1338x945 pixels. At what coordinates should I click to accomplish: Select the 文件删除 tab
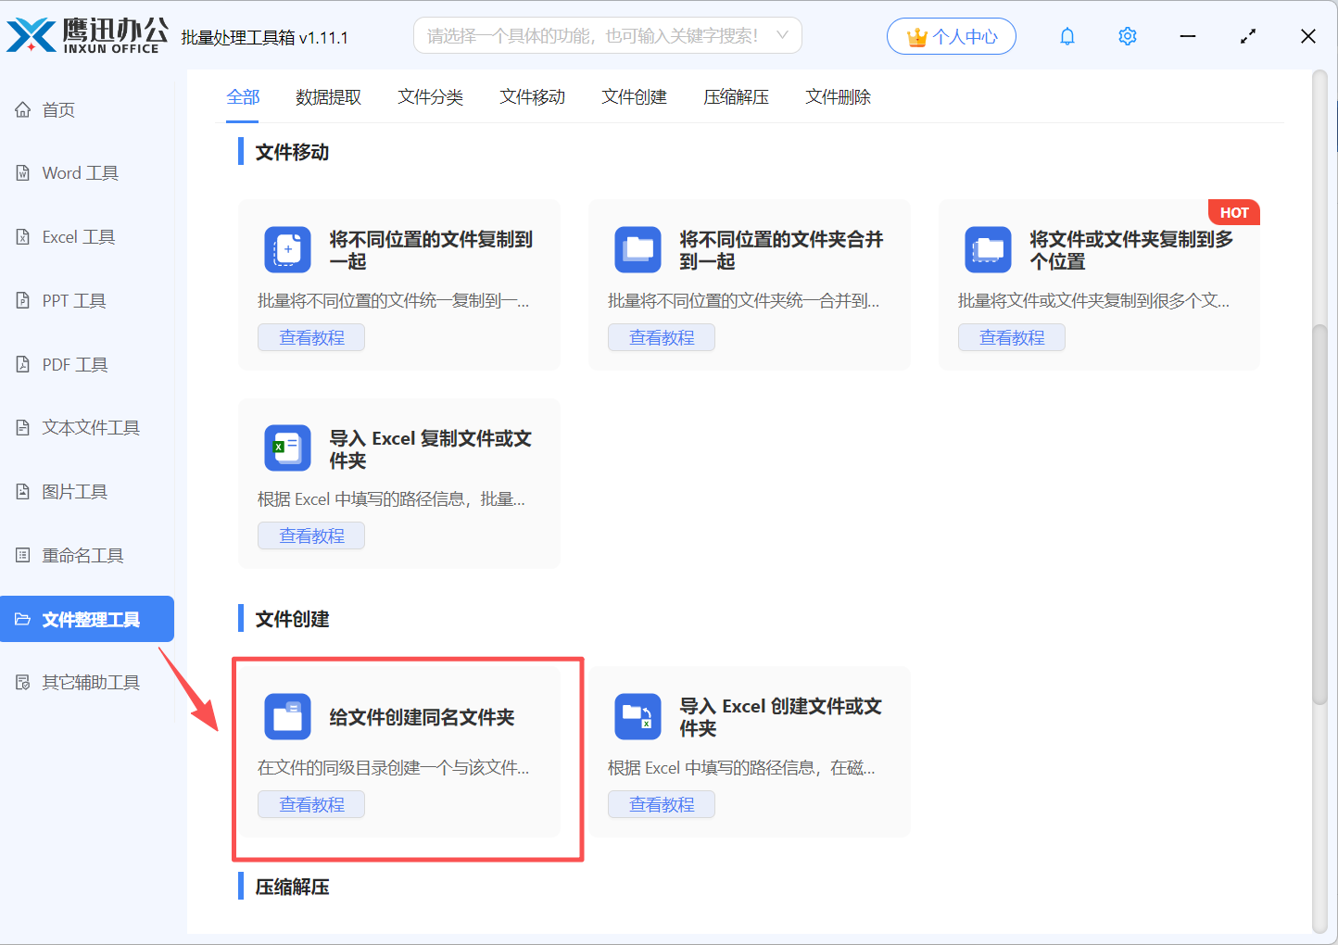[838, 97]
